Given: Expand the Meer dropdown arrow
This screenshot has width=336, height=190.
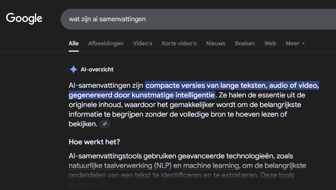Looking at the screenshot, I should pos(303,44).
